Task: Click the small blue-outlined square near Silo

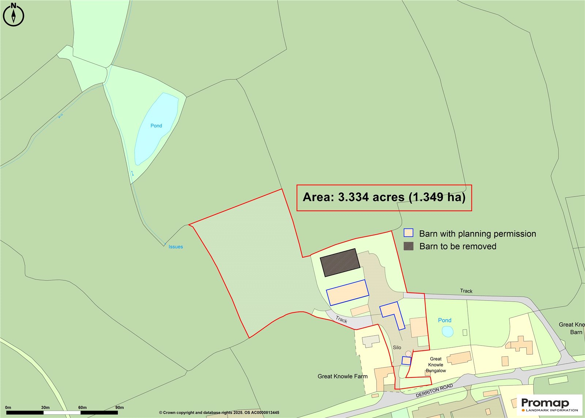Action: coord(406,361)
